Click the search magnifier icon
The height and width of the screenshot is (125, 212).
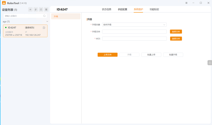pos(44,16)
